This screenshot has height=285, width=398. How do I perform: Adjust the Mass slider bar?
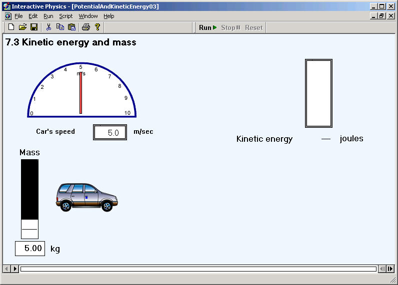pyautogui.click(x=29, y=199)
